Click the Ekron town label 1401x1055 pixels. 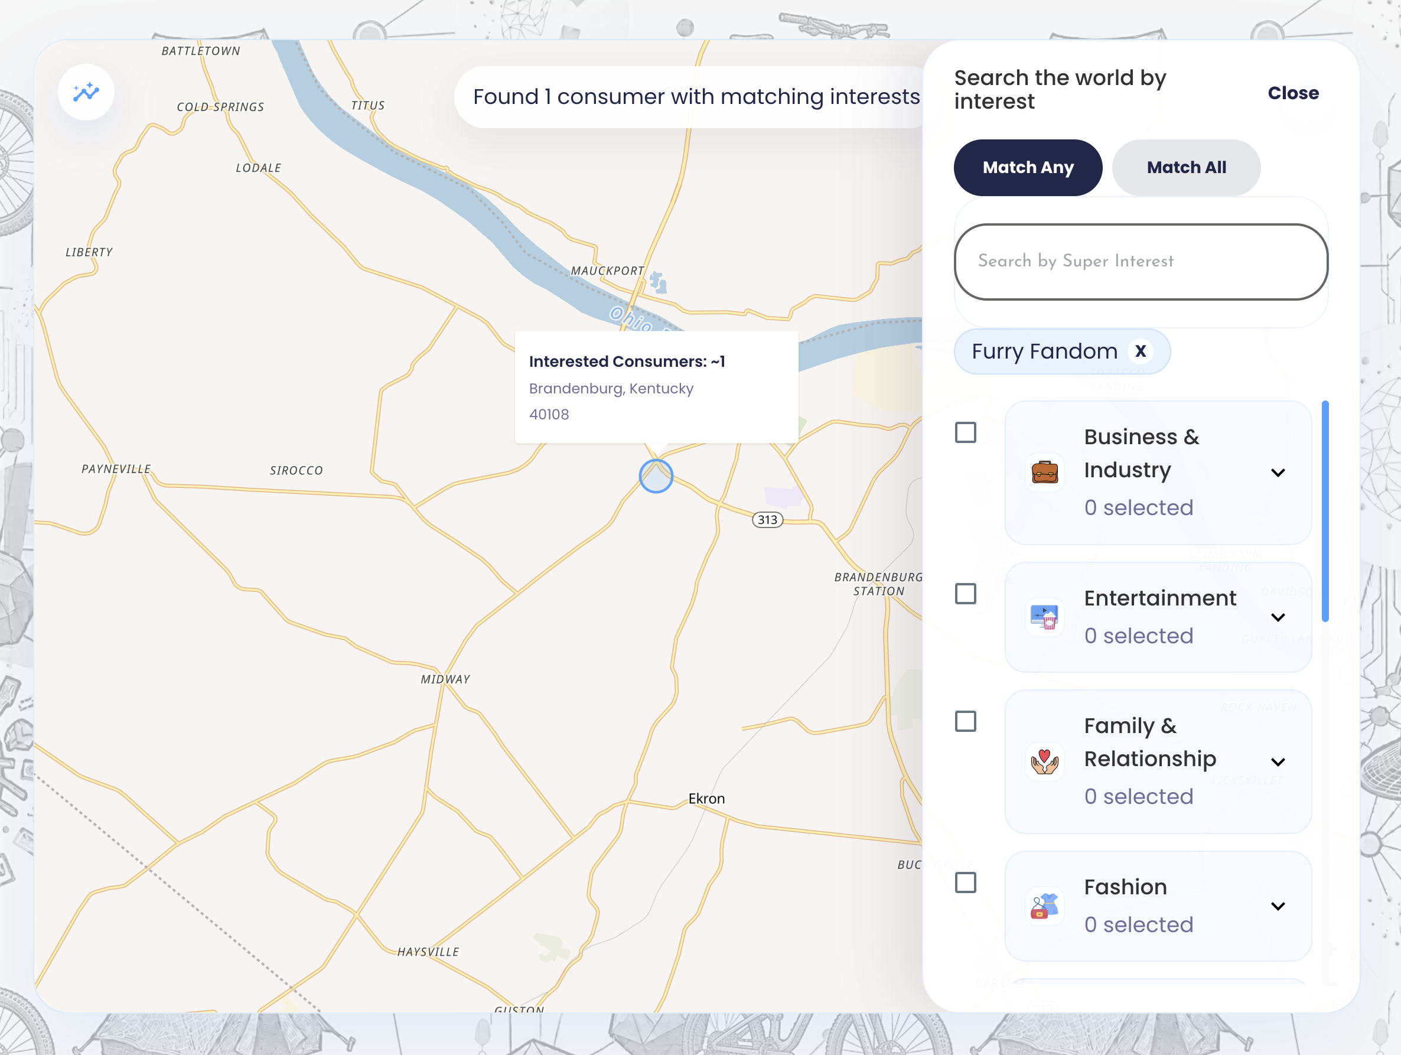[706, 799]
